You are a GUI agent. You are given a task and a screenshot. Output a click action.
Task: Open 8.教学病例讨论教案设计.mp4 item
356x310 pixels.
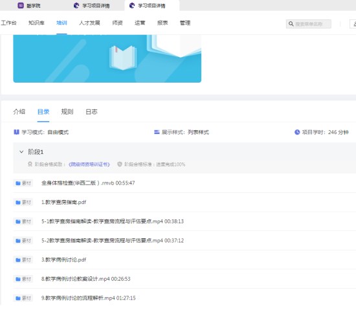[x=86, y=279]
